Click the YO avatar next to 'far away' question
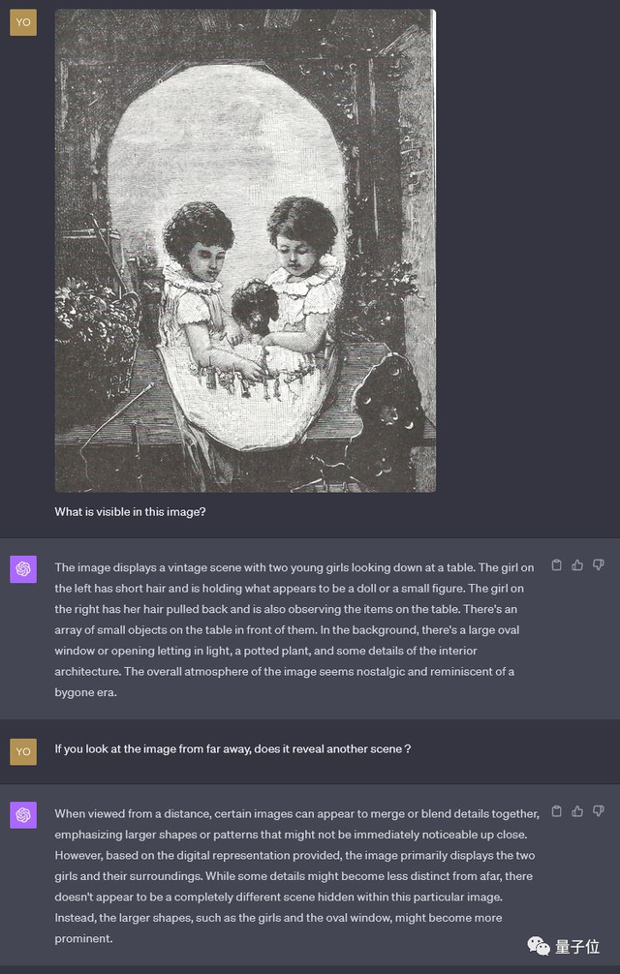 click(23, 751)
